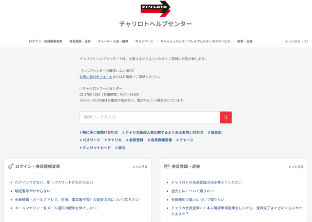Click the red search magnifier button
312x222 pixels.
click(226, 117)
